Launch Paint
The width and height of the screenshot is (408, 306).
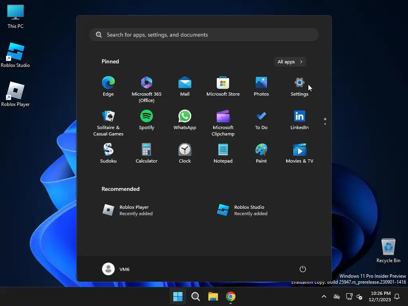click(261, 153)
